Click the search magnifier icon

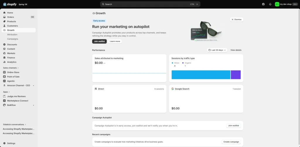pos(103,4)
